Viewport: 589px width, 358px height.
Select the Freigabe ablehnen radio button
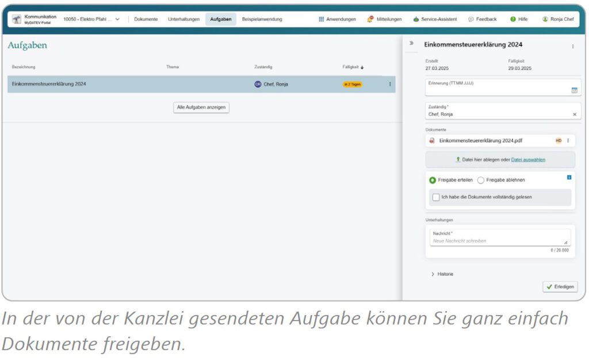coord(481,180)
